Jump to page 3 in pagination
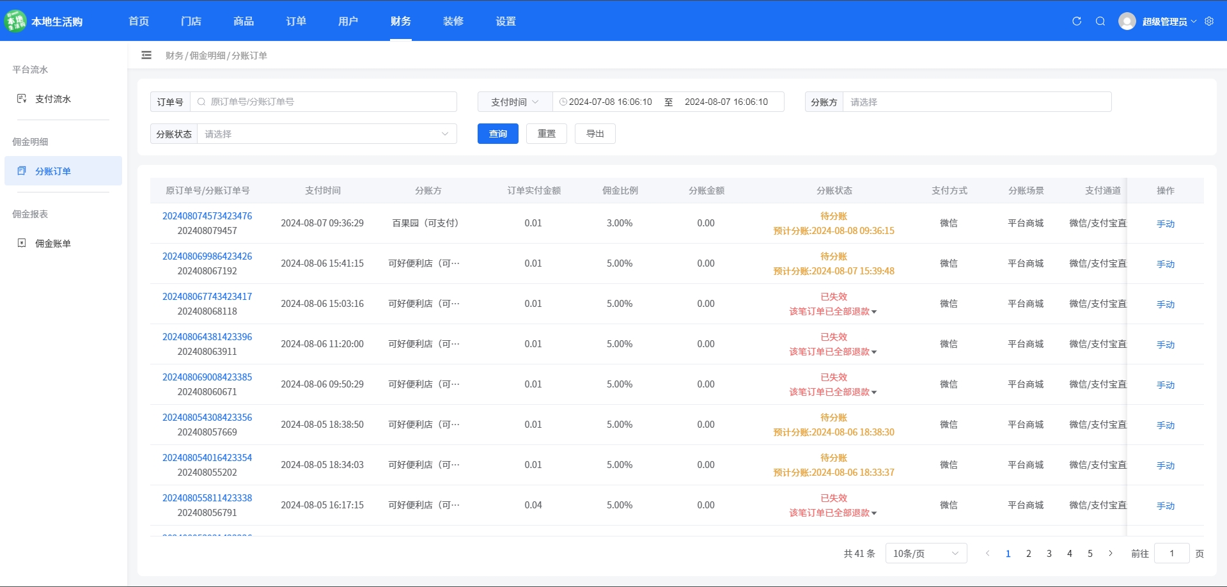 point(1049,553)
